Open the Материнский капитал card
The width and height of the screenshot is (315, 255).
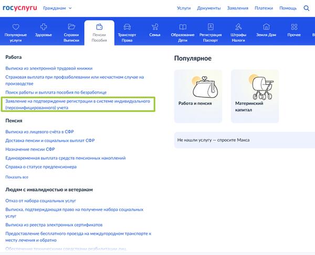255,96
